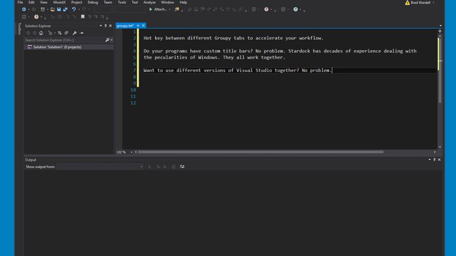This screenshot has width=456, height=256.
Task: Click the Output panel title label
Action: point(31,160)
